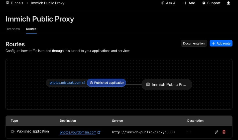Open photos.yourdomain.com destination link
238x140 pixels.
(x=78, y=132)
